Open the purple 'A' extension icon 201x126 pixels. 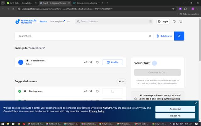pos(180,9)
